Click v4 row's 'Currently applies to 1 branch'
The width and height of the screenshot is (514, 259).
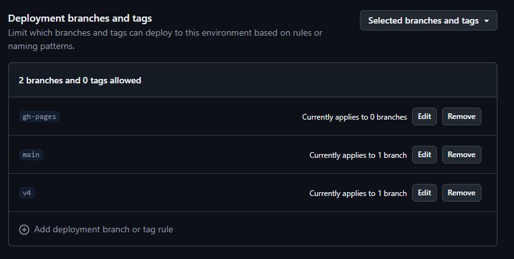click(358, 193)
